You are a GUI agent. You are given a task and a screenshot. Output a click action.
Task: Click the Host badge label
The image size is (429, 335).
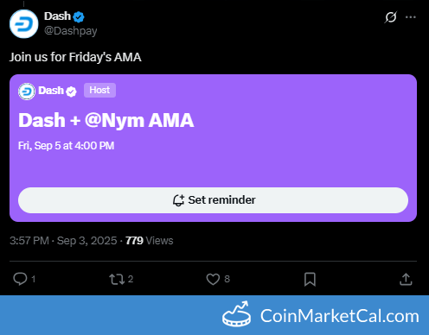tap(99, 90)
